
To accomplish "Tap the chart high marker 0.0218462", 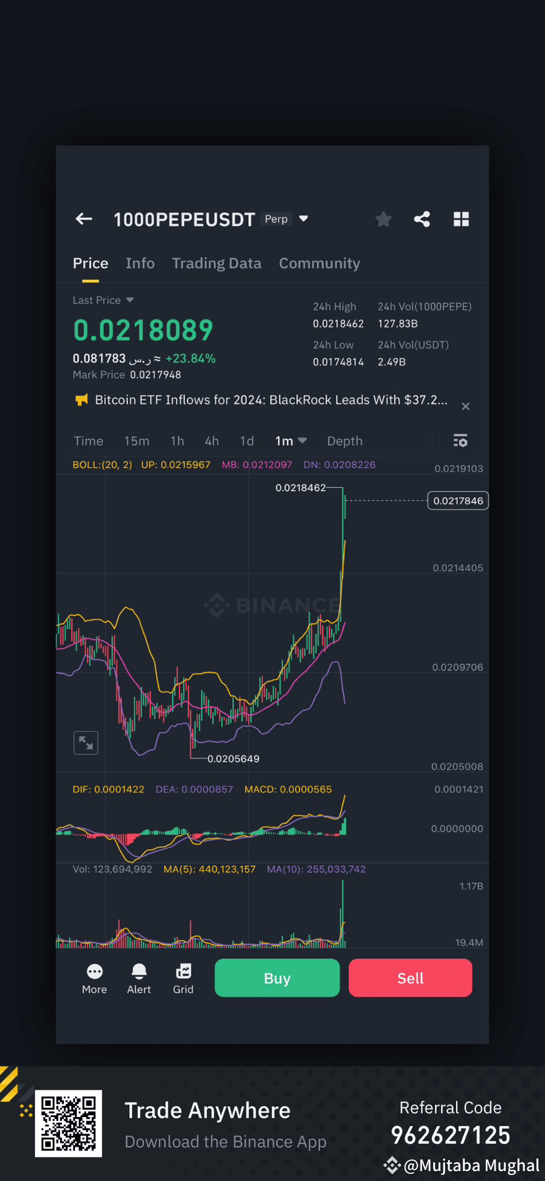I will pos(300,488).
